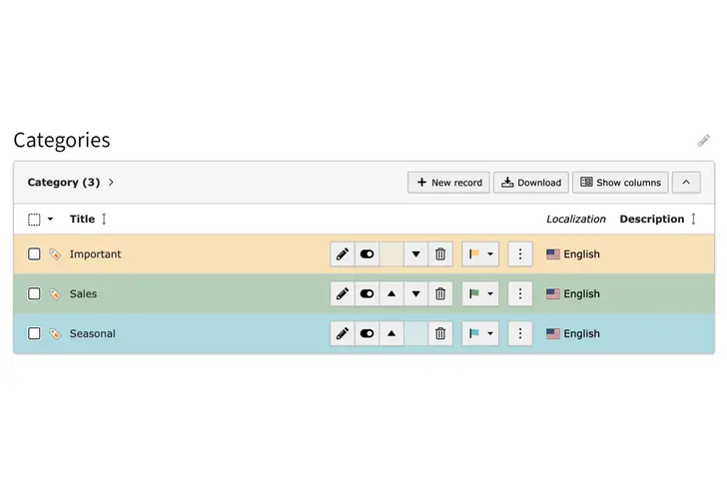727x485 pixels.
Task: Click the Sales category tag icon
Action: 55,294
